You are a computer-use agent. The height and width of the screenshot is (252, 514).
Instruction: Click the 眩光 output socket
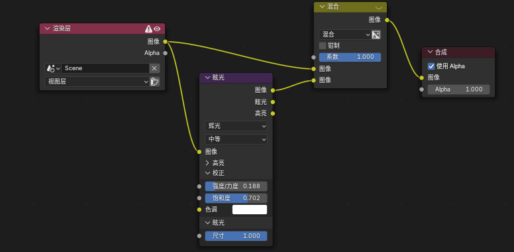[x=273, y=102]
